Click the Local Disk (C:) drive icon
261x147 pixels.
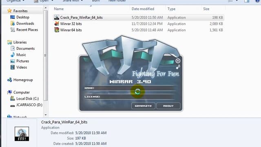13,98
